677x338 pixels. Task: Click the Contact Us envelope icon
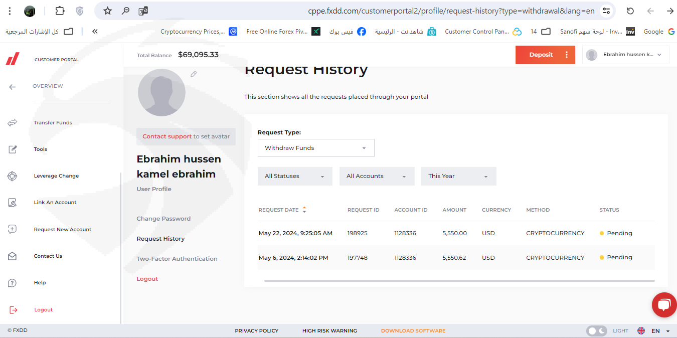coord(13,256)
